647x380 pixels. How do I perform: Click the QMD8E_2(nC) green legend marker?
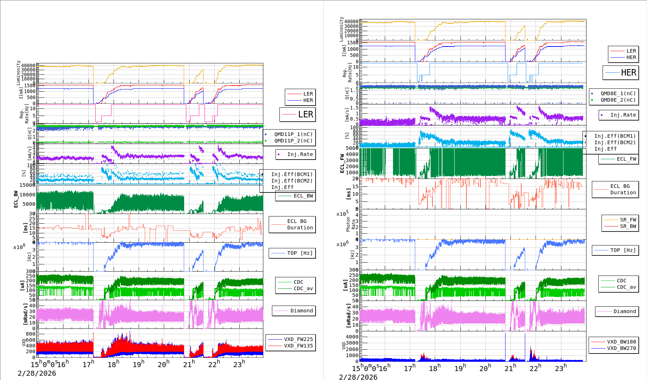tap(592, 100)
